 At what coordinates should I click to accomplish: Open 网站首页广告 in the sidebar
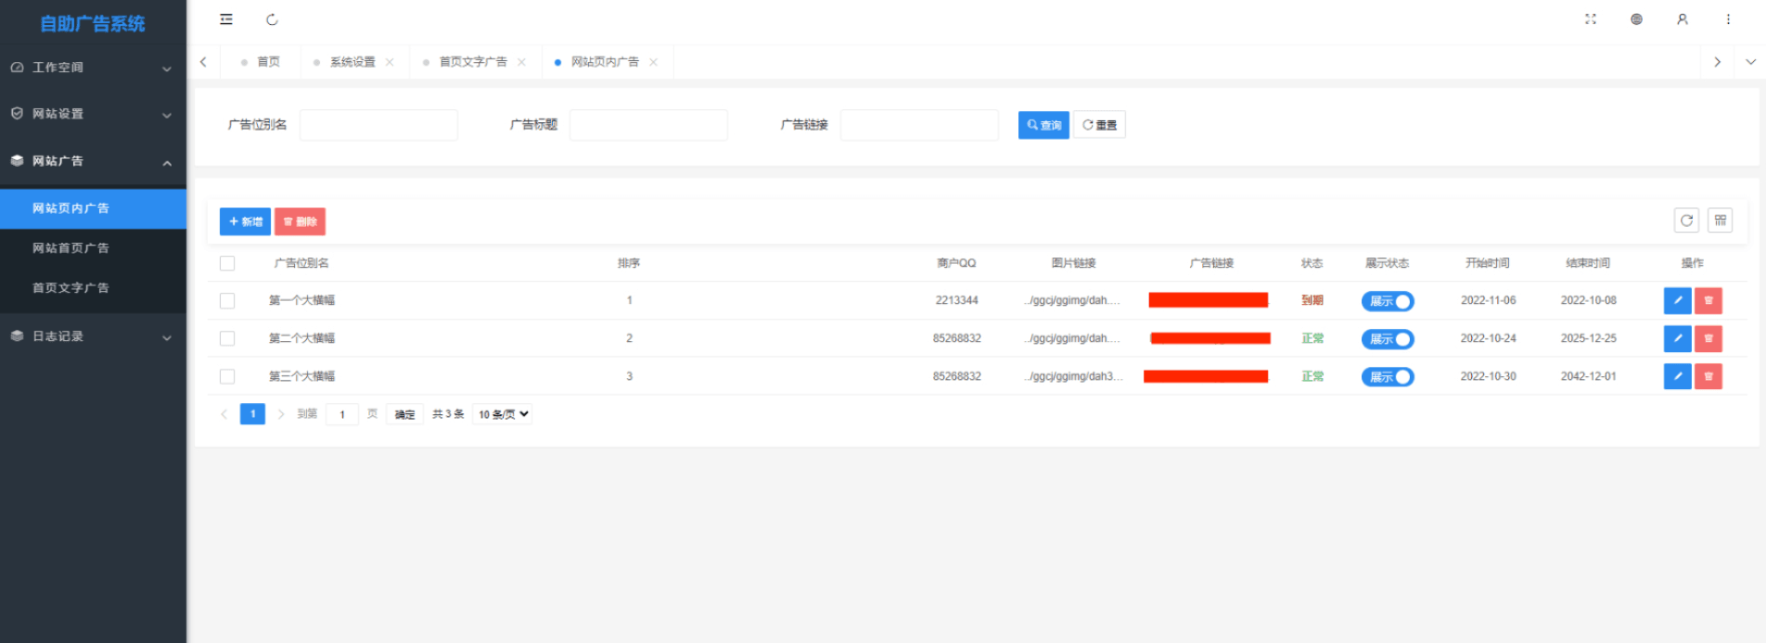[70, 248]
